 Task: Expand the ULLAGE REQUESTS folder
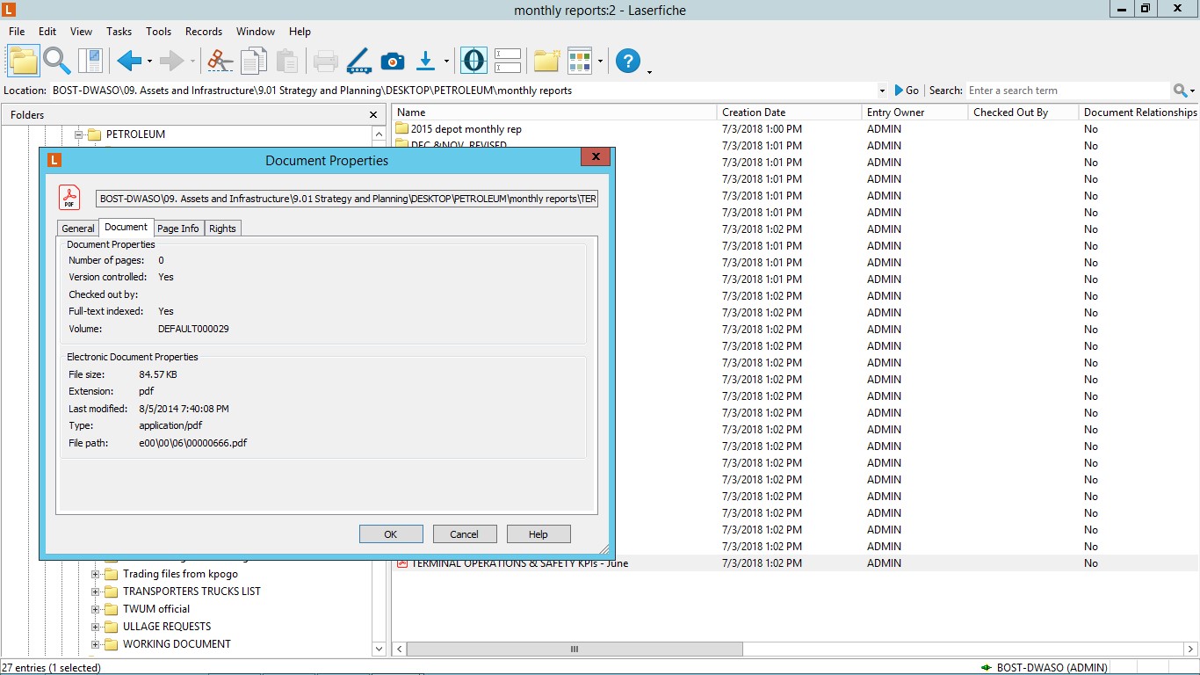click(96, 627)
